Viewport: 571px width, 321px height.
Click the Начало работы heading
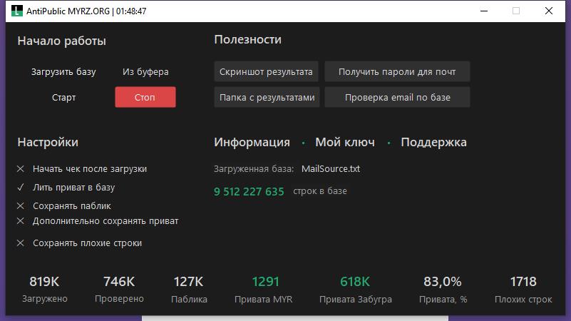pos(61,41)
